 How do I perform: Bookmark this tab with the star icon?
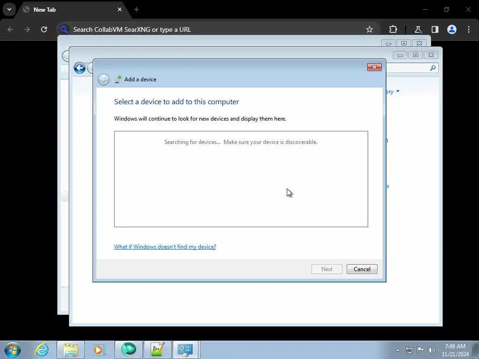pyautogui.click(x=370, y=29)
